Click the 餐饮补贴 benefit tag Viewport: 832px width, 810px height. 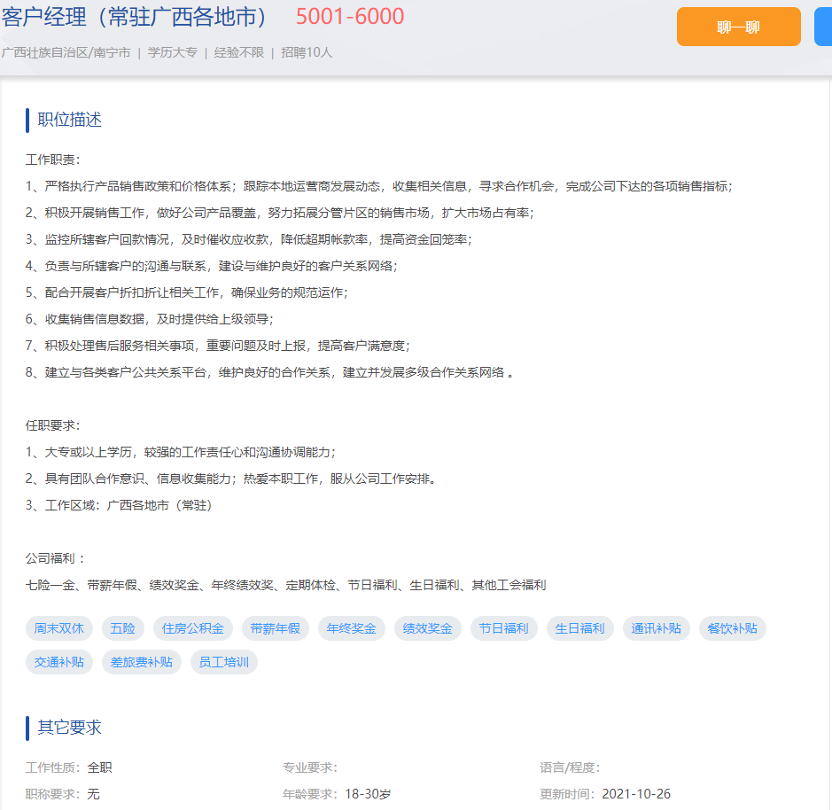[x=733, y=628]
